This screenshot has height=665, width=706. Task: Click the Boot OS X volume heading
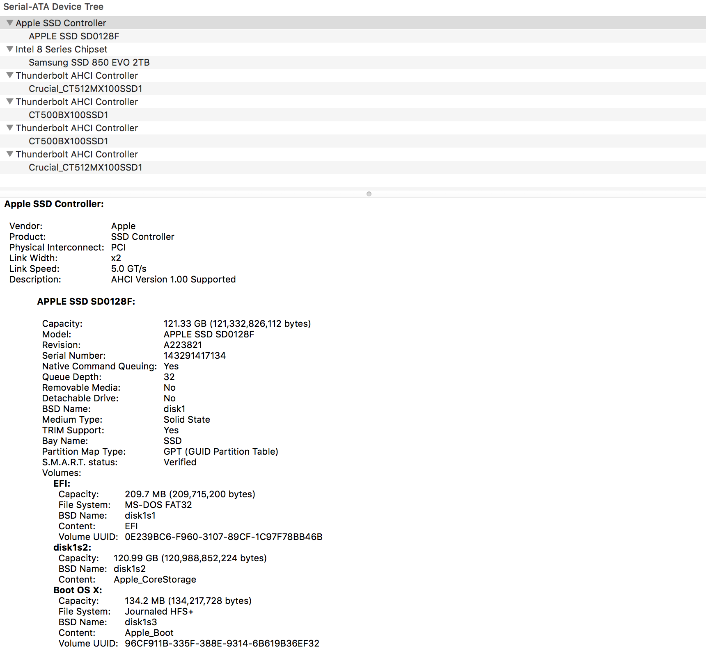pyautogui.click(x=78, y=590)
